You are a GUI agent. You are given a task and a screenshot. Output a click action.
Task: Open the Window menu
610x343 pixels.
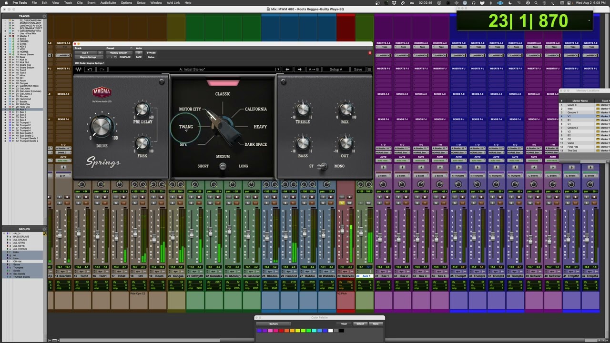pyautogui.click(x=156, y=3)
